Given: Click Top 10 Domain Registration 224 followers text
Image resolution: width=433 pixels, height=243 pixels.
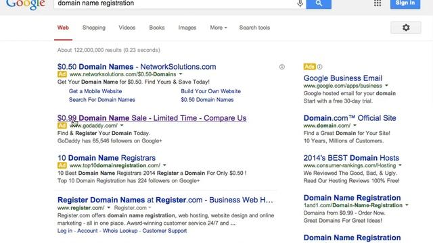Looking at the screenshot, I should (129, 181).
